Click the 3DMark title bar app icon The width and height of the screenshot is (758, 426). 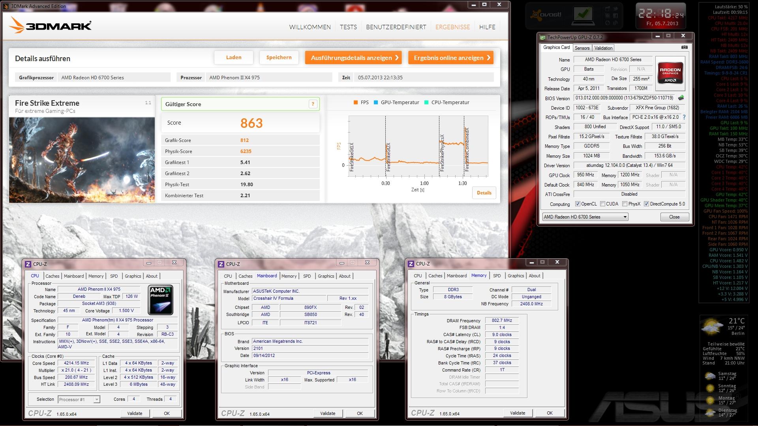click(x=6, y=6)
